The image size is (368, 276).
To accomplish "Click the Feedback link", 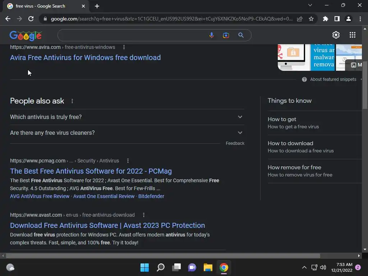I will (x=235, y=143).
